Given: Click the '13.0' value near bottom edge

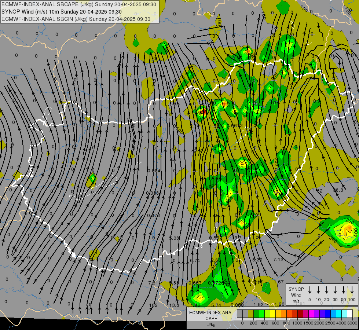Looking at the screenshot, I should point(174,305).
